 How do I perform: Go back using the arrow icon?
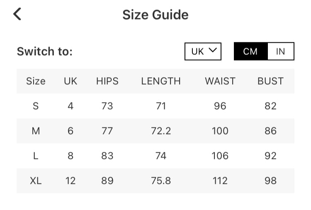17,14
